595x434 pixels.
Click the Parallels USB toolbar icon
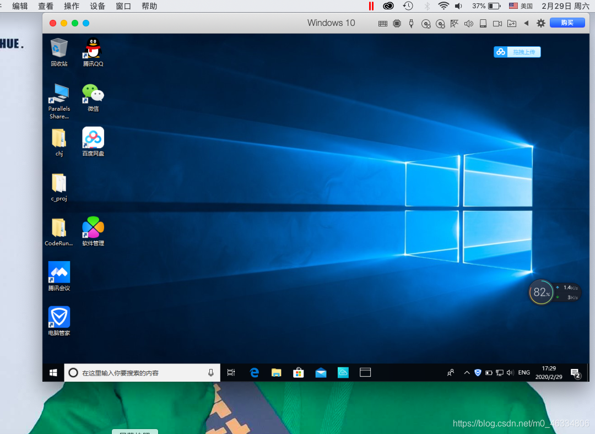pyautogui.click(x=412, y=24)
